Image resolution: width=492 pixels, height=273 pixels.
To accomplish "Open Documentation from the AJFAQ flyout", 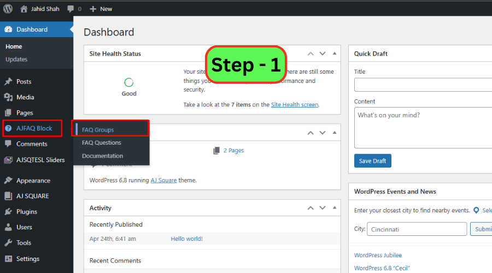I will point(102,156).
